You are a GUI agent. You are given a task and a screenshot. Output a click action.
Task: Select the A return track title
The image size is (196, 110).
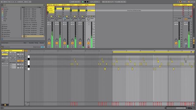click(x=178, y=5)
